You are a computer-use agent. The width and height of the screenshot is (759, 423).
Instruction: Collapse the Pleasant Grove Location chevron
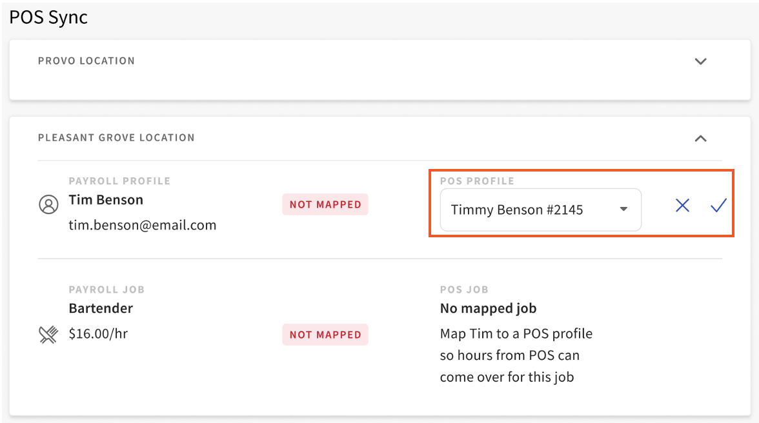coord(700,139)
